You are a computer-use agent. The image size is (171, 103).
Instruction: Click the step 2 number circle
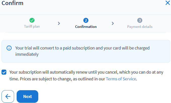coord(86,20)
